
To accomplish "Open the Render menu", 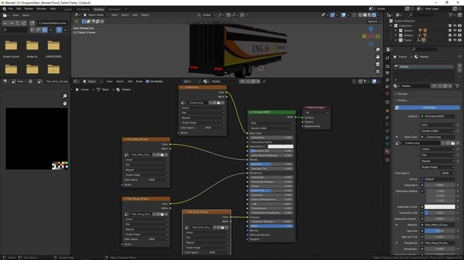I will 28,9.
